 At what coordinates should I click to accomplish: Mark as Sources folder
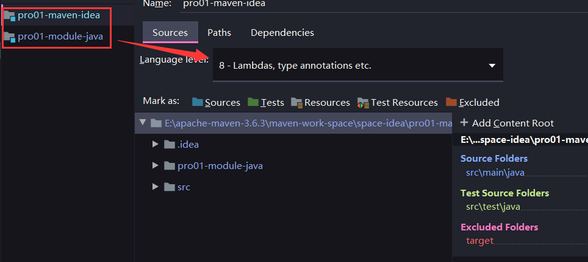click(x=216, y=102)
